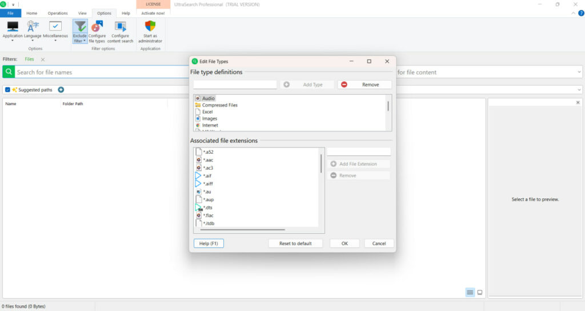Click the new file extension input field
The width and height of the screenshot is (585, 311).
(359, 151)
